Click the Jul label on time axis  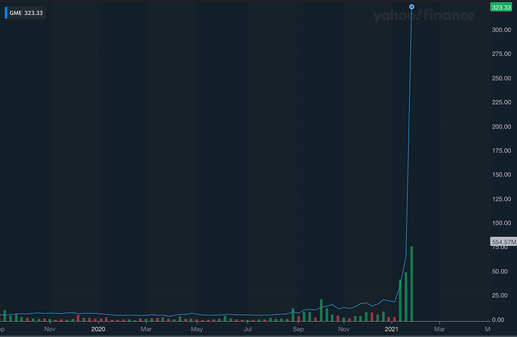[x=247, y=329]
